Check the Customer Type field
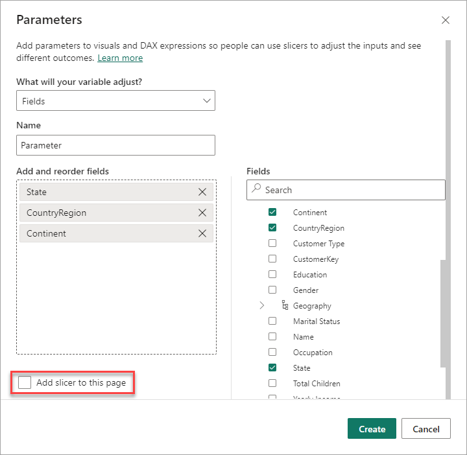Image resolution: width=467 pixels, height=455 pixels. point(272,243)
